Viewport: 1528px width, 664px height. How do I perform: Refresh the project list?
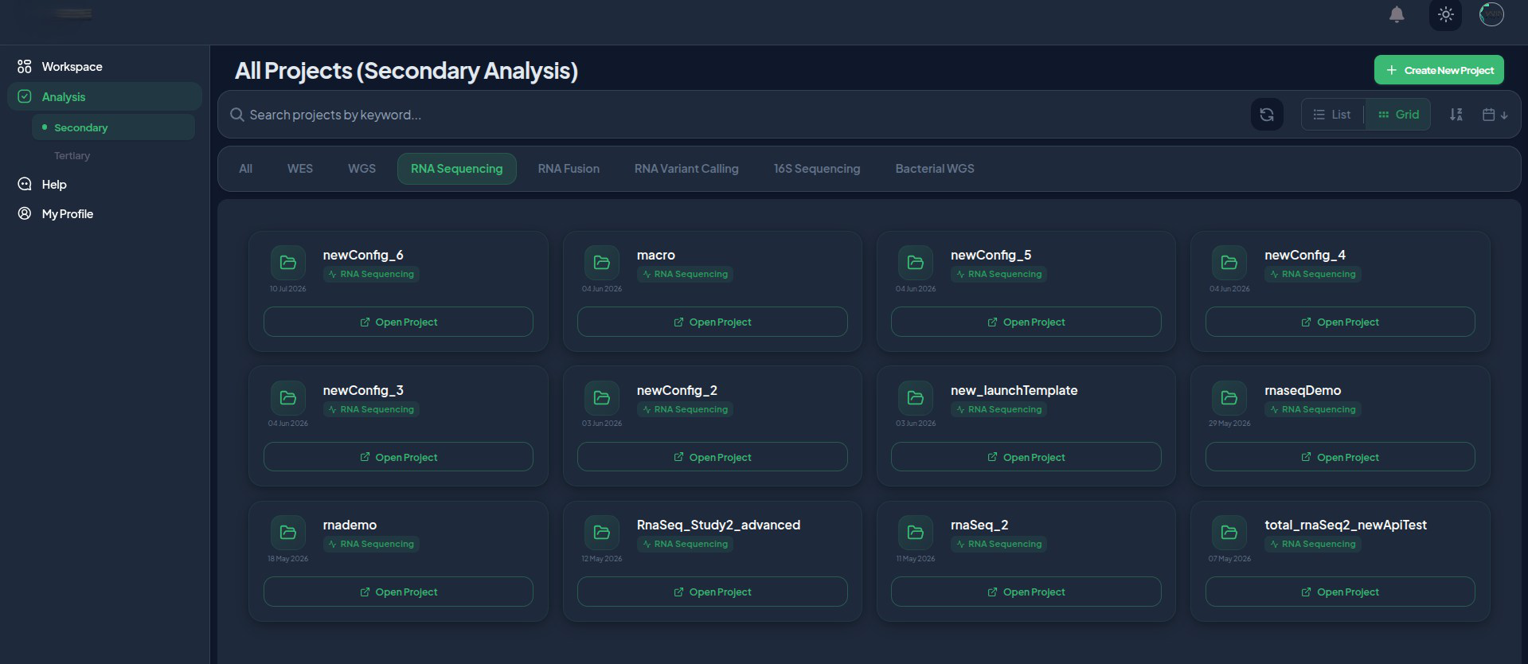coord(1266,115)
